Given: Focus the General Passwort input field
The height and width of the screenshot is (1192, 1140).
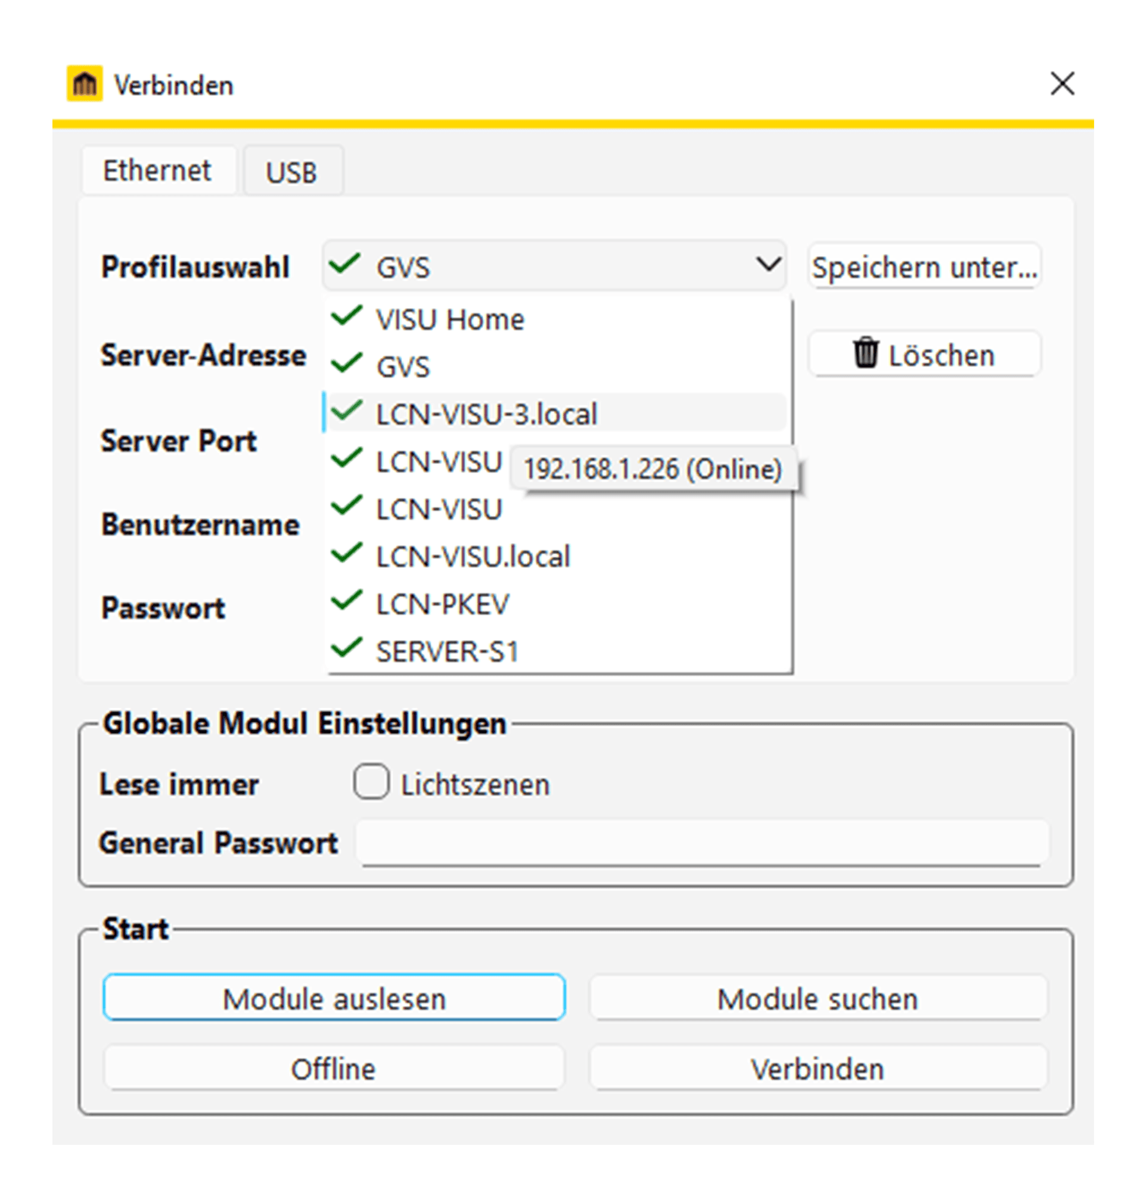Looking at the screenshot, I should [703, 842].
